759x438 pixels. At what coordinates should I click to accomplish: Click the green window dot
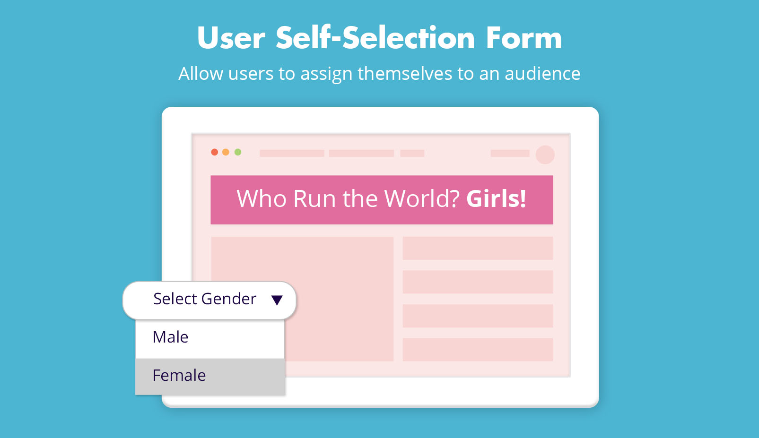(x=238, y=152)
